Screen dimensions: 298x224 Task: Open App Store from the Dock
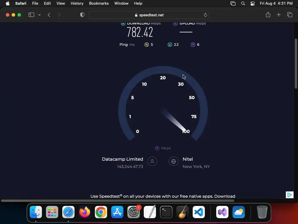click(x=117, y=212)
